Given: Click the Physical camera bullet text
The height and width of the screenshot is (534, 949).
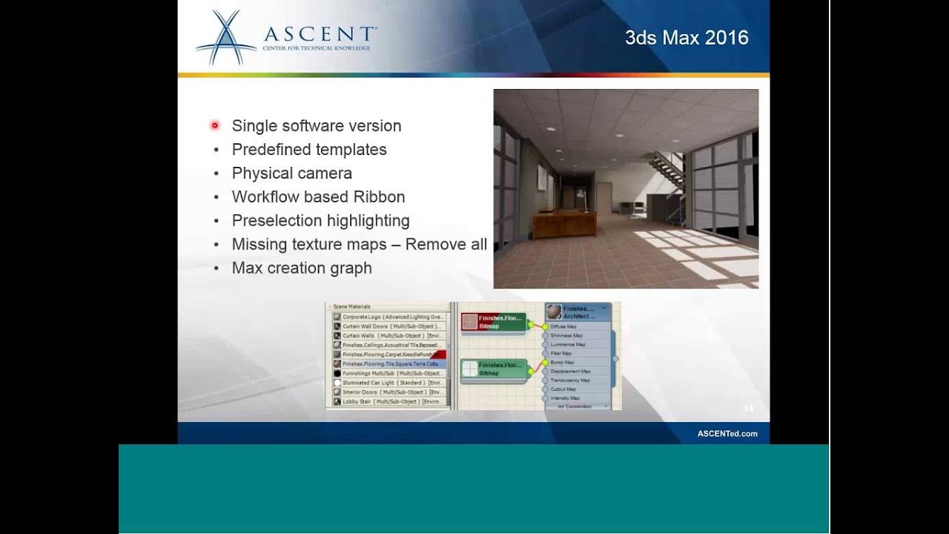Looking at the screenshot, I should tap(292, 173).
